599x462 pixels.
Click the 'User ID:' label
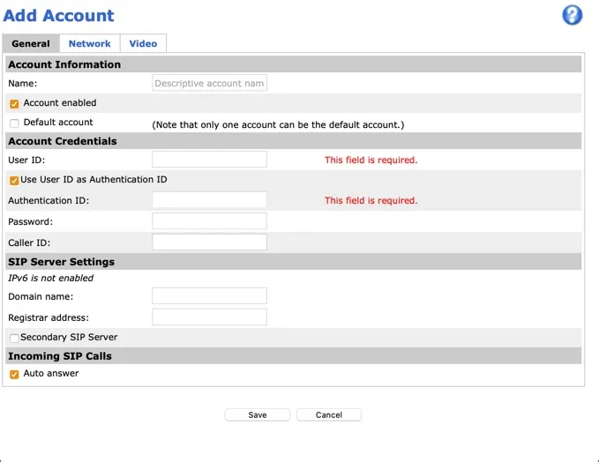pyautogui.click(x=26, y=160)
